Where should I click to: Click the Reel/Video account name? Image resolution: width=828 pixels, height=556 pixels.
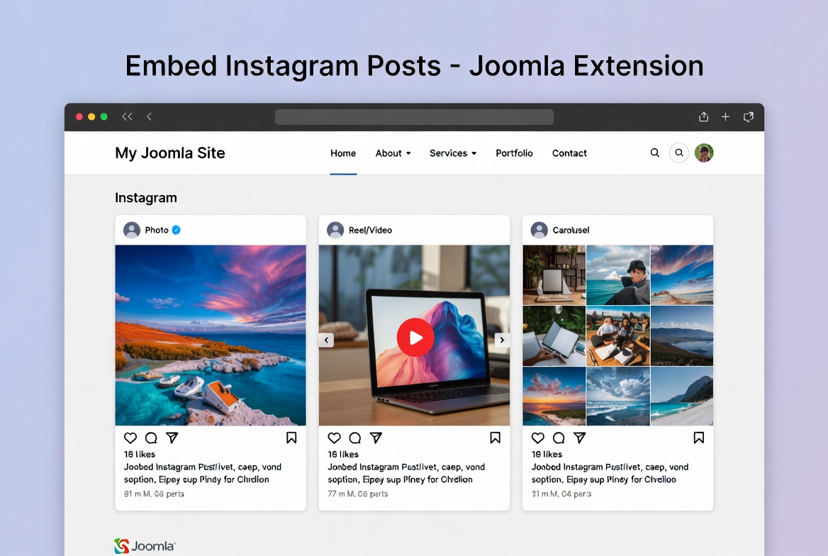click(370, 230)
